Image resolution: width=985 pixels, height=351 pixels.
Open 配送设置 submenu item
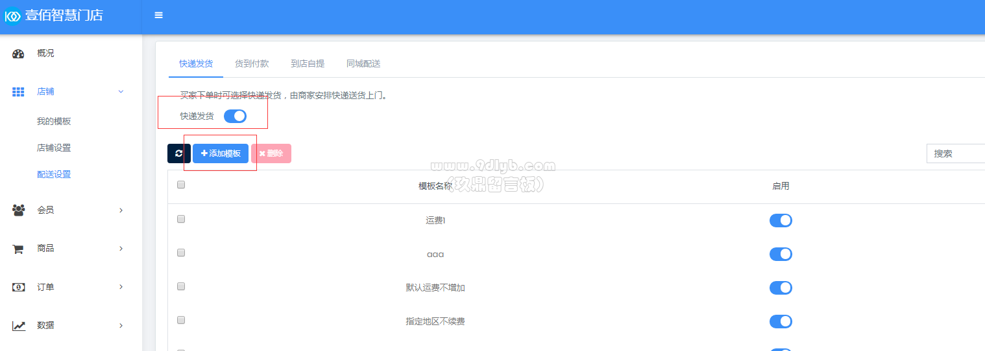(x=54, y=174)
